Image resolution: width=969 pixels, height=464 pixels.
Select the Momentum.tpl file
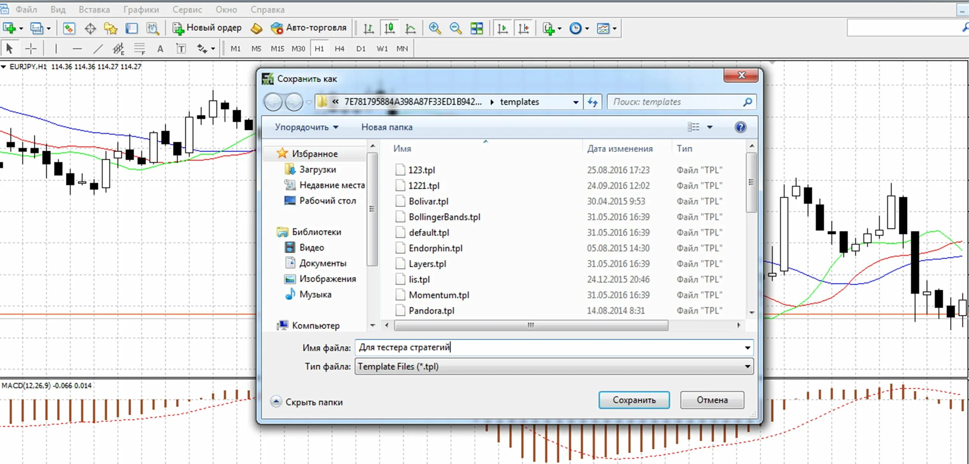click(438, 295)
